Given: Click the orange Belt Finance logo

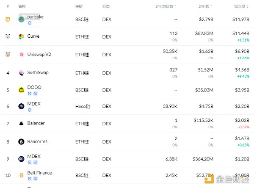Looking at the screenshot, I should (x=21, y=175).
